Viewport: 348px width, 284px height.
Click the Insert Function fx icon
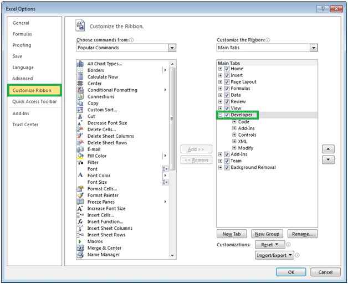click(80, 221)
